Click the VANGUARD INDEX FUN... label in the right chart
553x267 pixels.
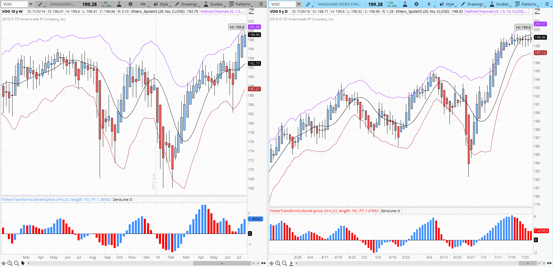[339, 4]
